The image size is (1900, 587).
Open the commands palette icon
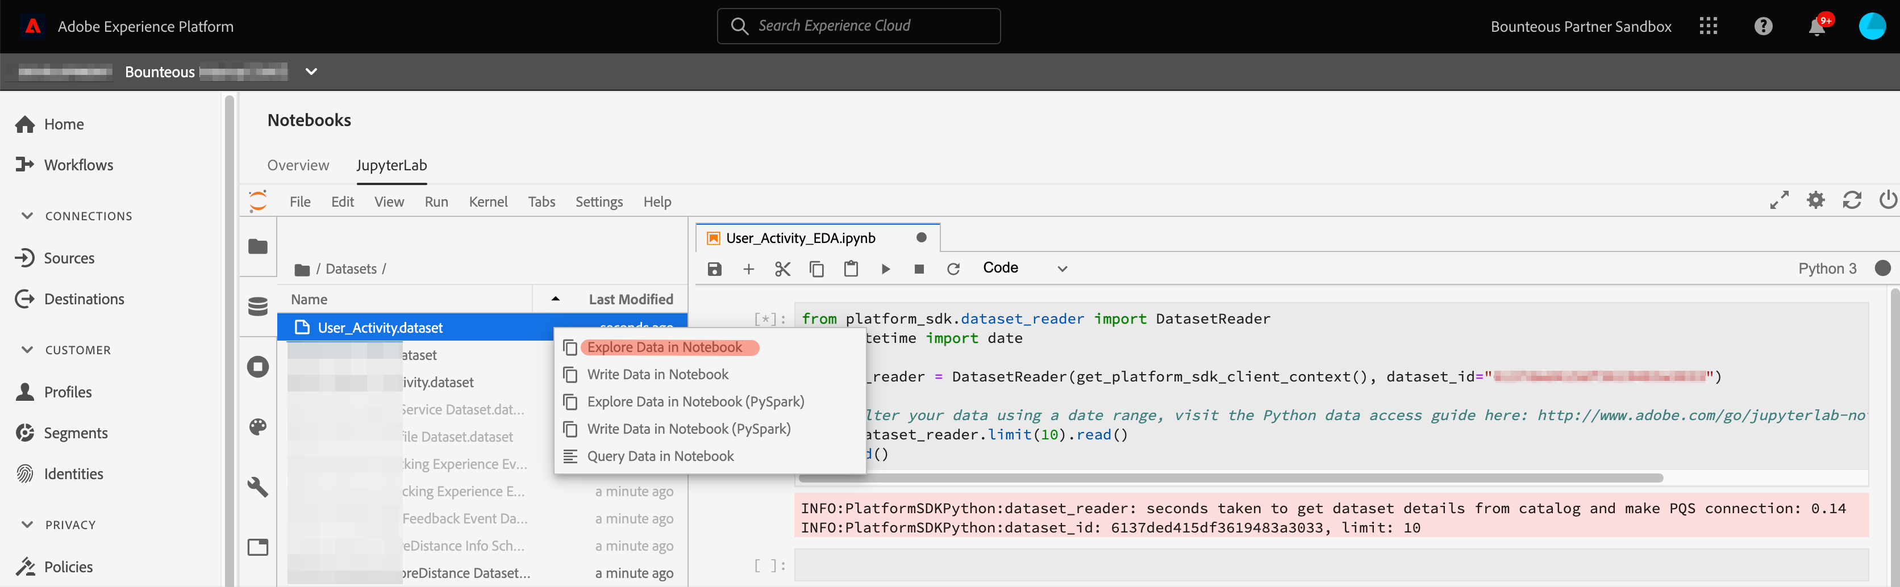point(257,427)
